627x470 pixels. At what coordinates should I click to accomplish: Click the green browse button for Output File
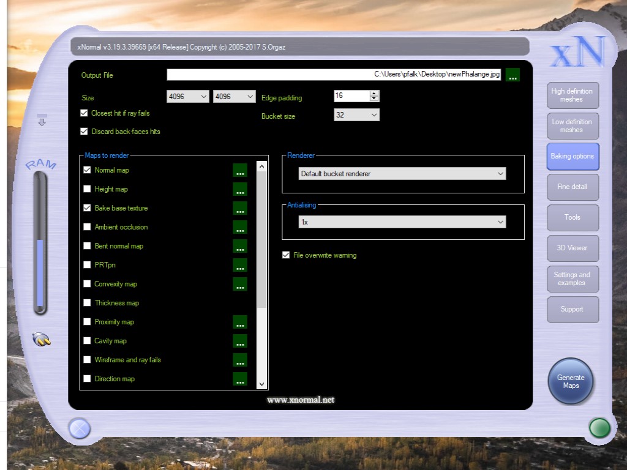tap(512, 75)
